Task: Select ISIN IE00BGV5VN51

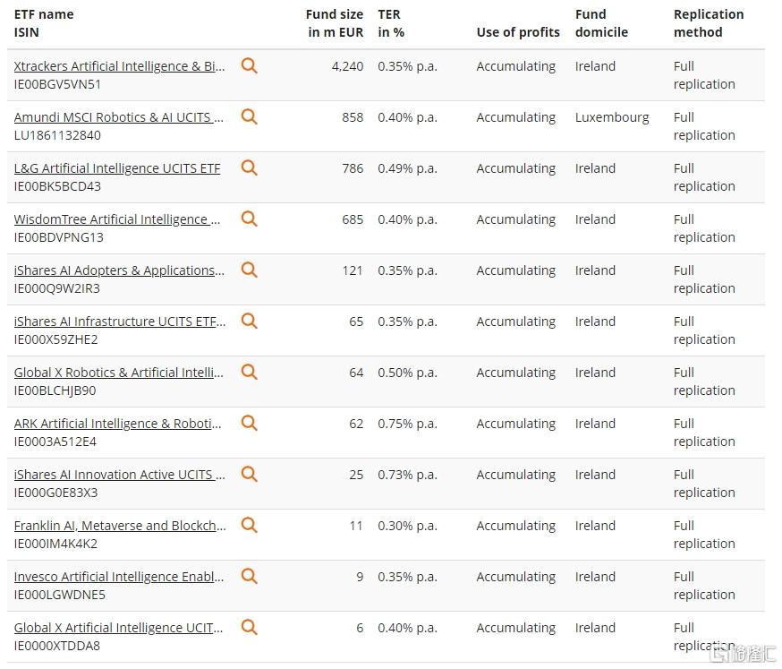Action: click(x=57, y=84)
